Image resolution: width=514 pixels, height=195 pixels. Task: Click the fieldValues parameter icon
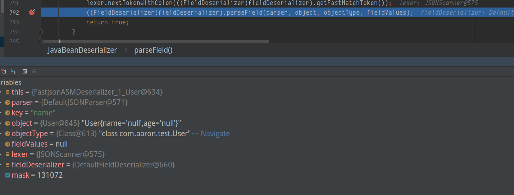8,144
